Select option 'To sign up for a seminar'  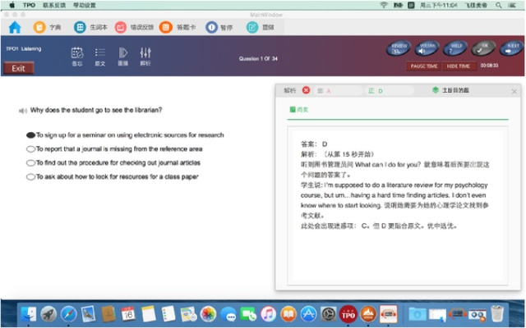(x=31, y=135)
